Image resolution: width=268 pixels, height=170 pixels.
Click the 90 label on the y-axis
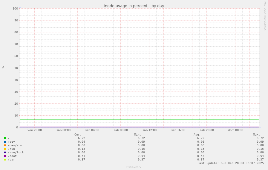pos(16,21)
